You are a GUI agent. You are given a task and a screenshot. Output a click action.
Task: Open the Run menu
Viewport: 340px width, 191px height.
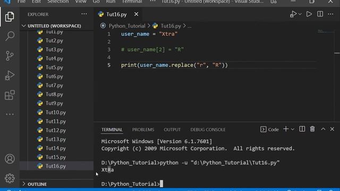point(110,2)
